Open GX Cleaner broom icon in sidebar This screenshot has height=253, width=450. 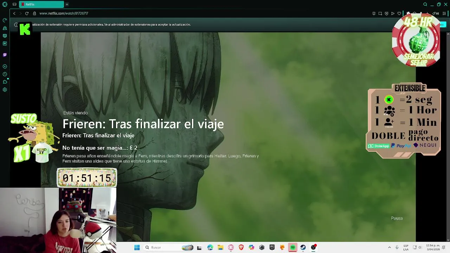click(x=5, y=28)
